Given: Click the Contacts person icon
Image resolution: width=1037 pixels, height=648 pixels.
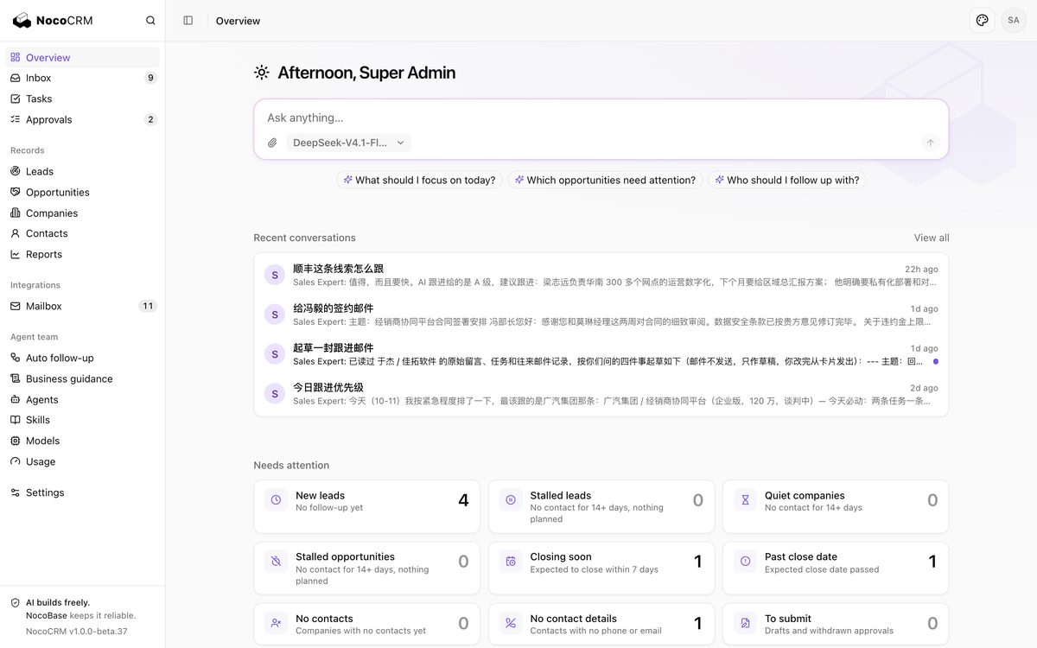Looking at the screenshot, I should tap(16, 233).
